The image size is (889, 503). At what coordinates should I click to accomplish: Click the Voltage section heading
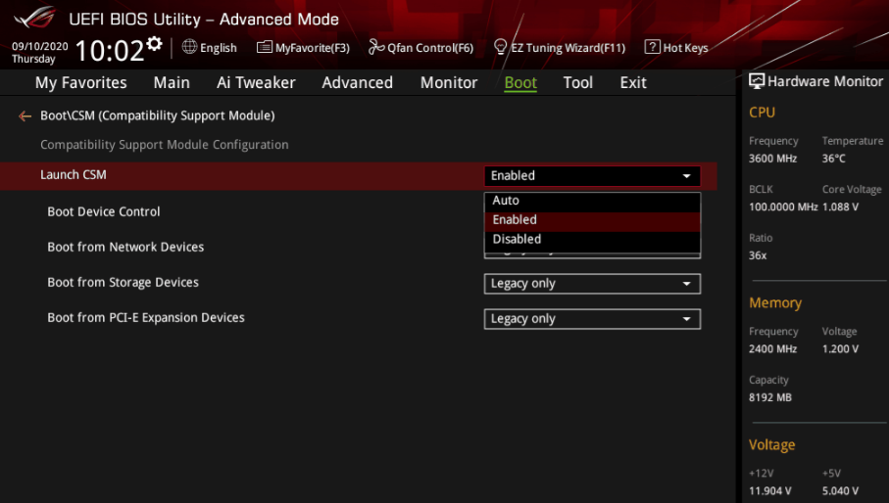[x=771, y=445]
